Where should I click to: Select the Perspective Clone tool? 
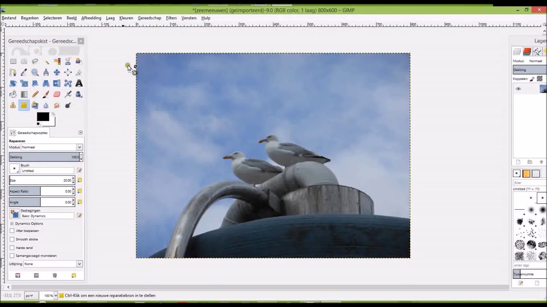[x=35, y=105]
